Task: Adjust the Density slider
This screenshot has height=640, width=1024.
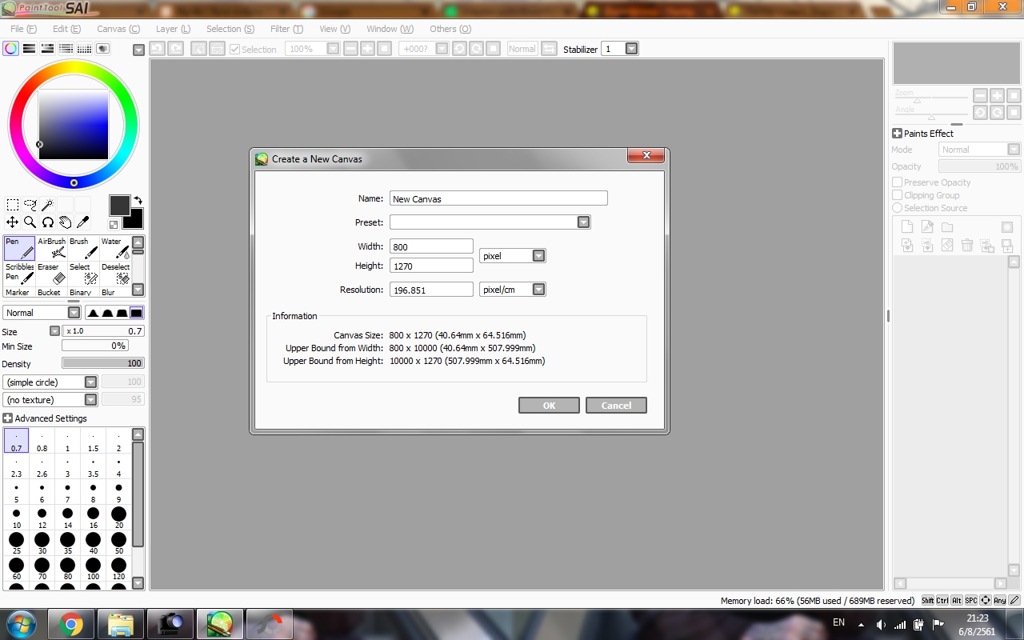Action: (102, 363)
